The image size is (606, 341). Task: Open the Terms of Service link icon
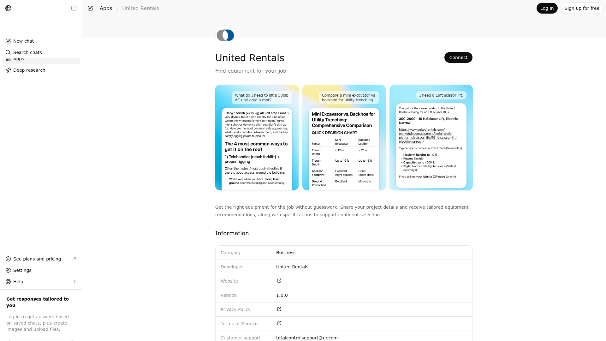(279, 323)
